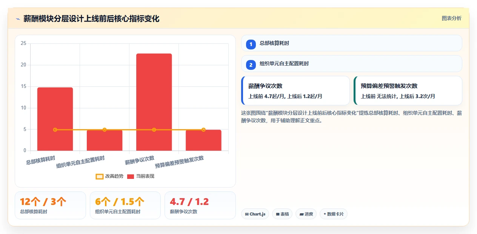
Task: Click the orange 改善趋势 legend swatch
Action: tap(100, 176)
